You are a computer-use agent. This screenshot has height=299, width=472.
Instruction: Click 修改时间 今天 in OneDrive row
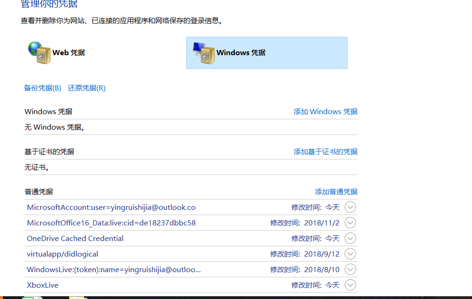coord(315,239)
